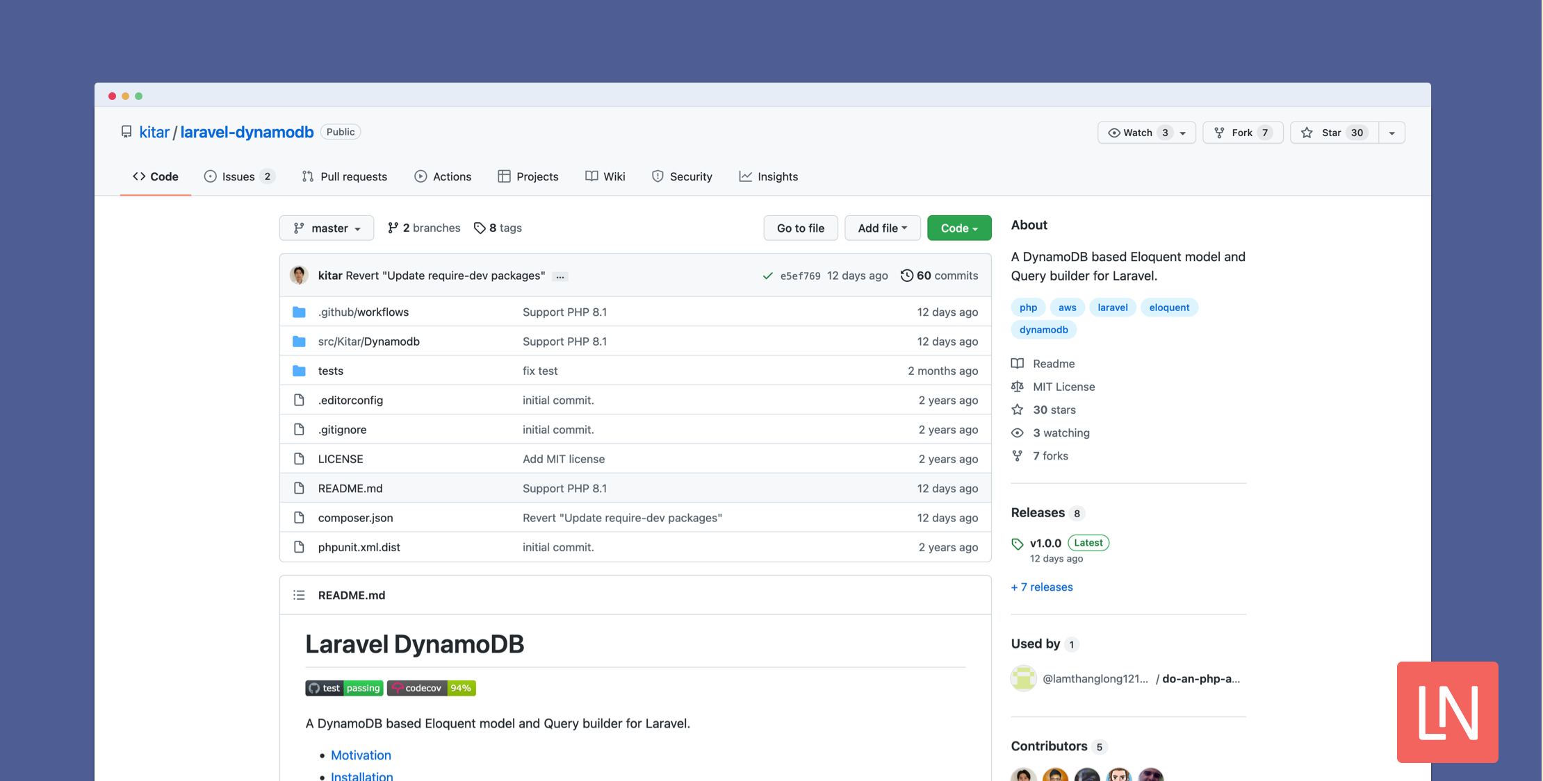Screen dimensions: 1543x781
Task: Open the Insights tab
Action: [769, 176]
